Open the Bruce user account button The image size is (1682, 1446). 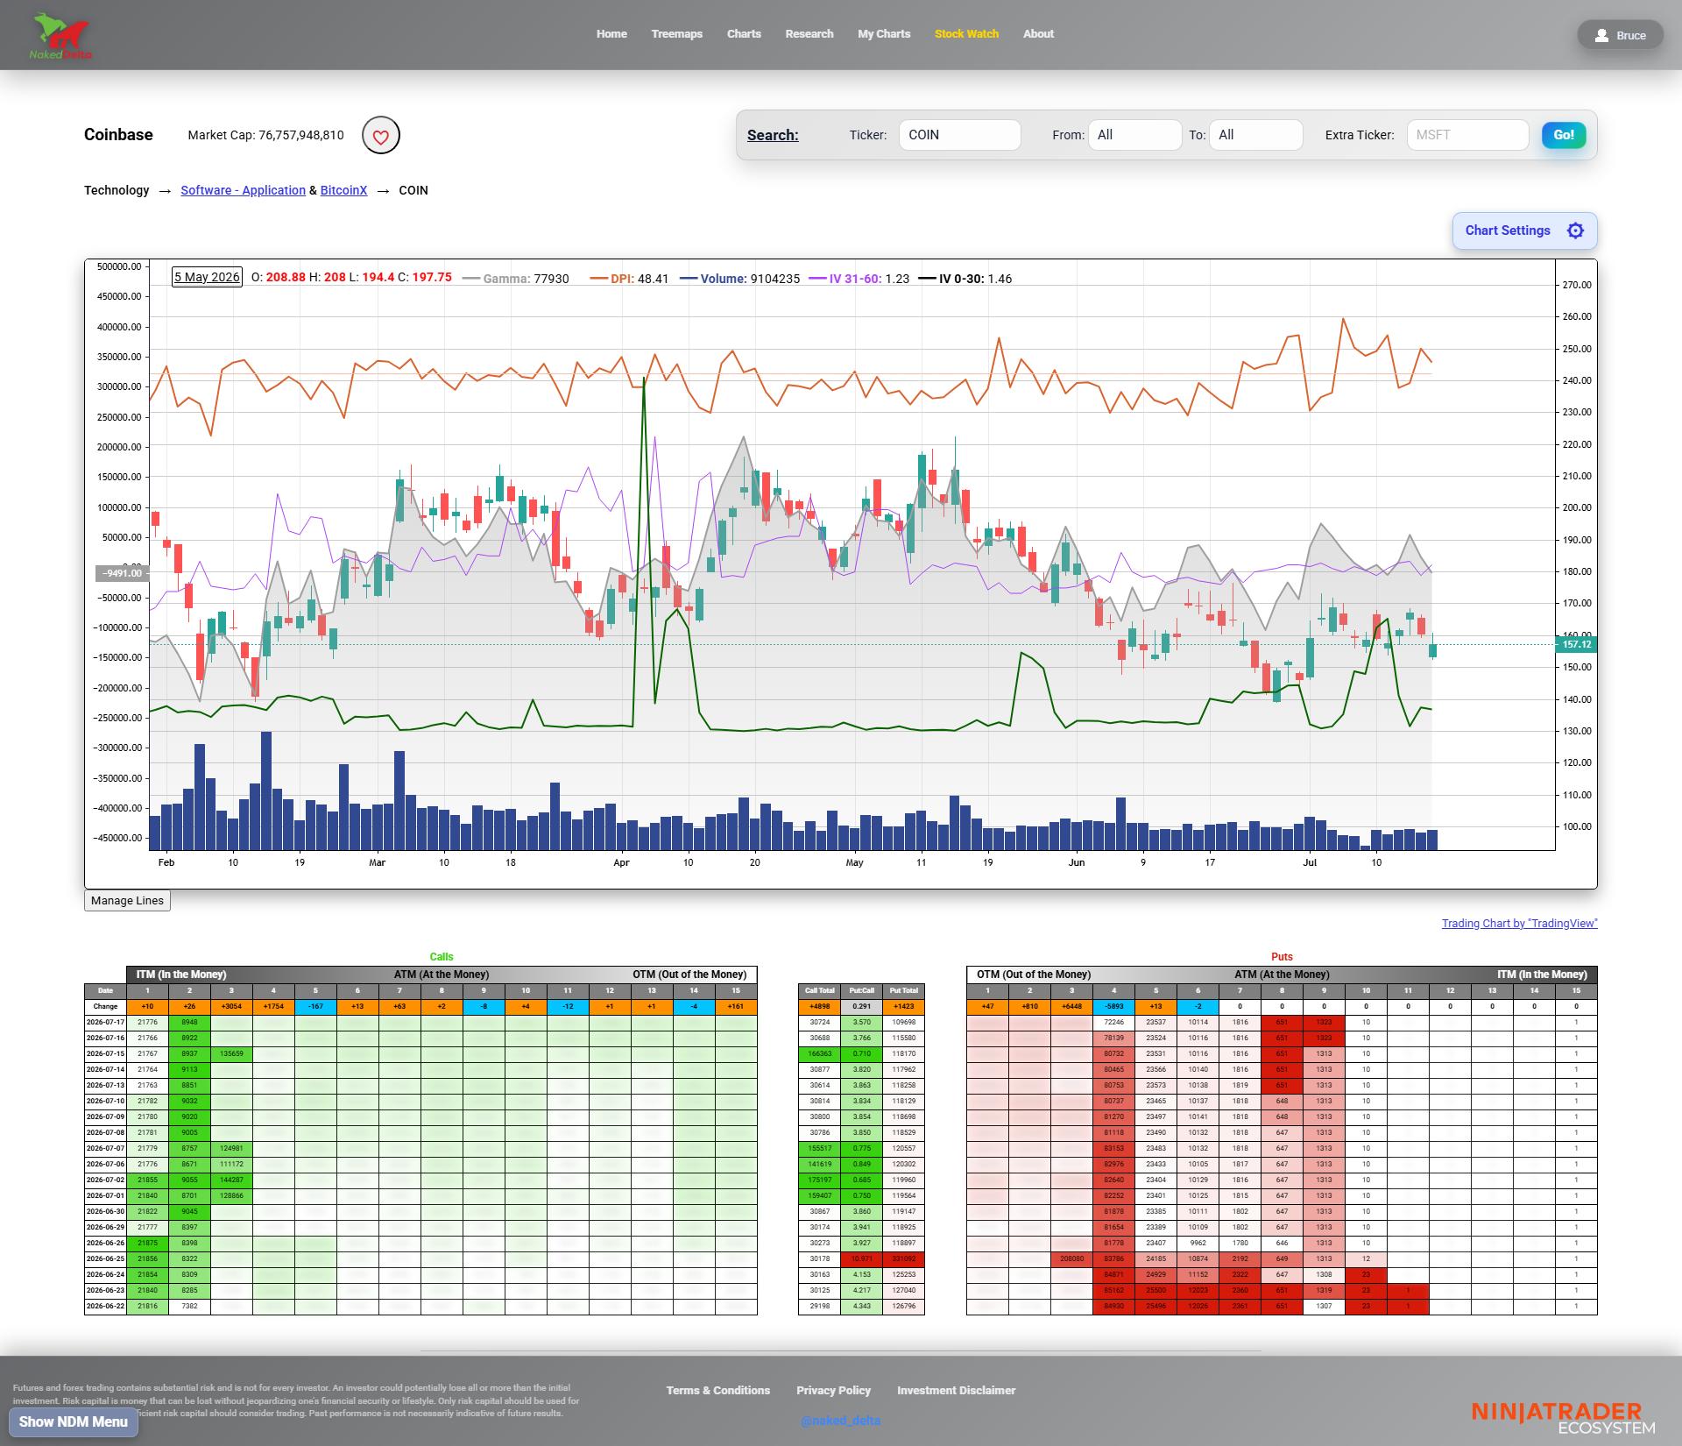click(x=1620, y=35)
